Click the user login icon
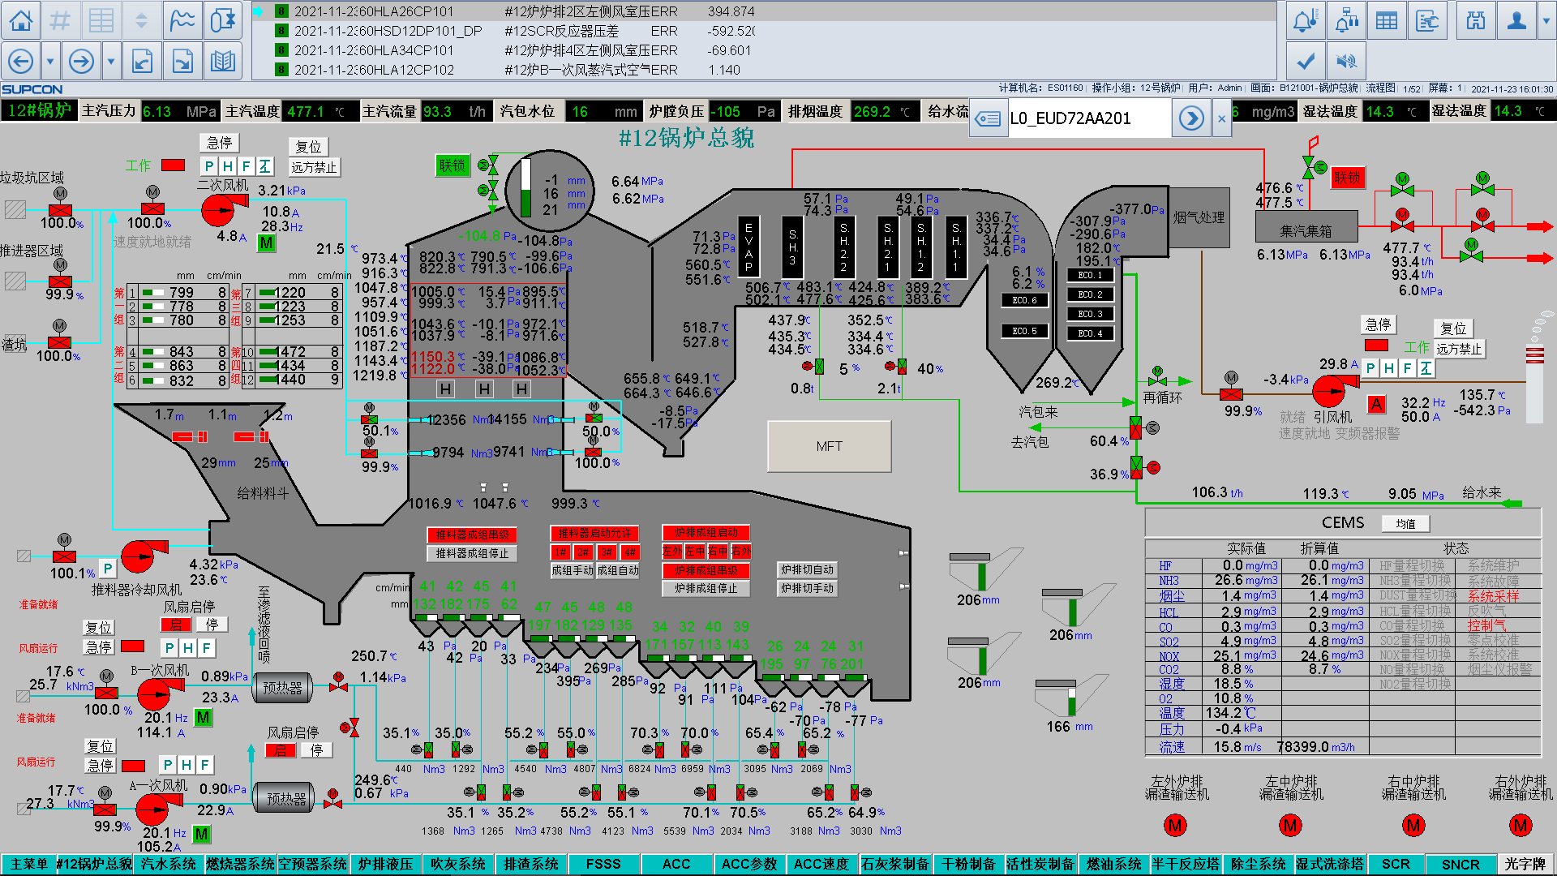The width and height of the screenshot is (1557, 876). click(x=1516, y=21)
